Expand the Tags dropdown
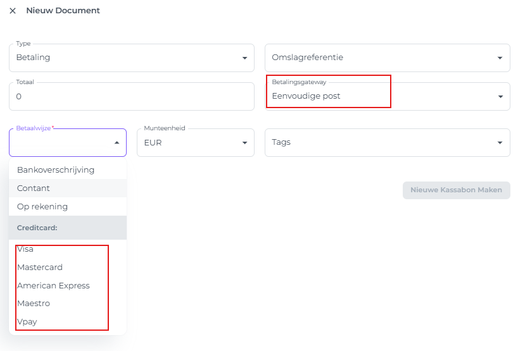 click(x=386, y=143)
